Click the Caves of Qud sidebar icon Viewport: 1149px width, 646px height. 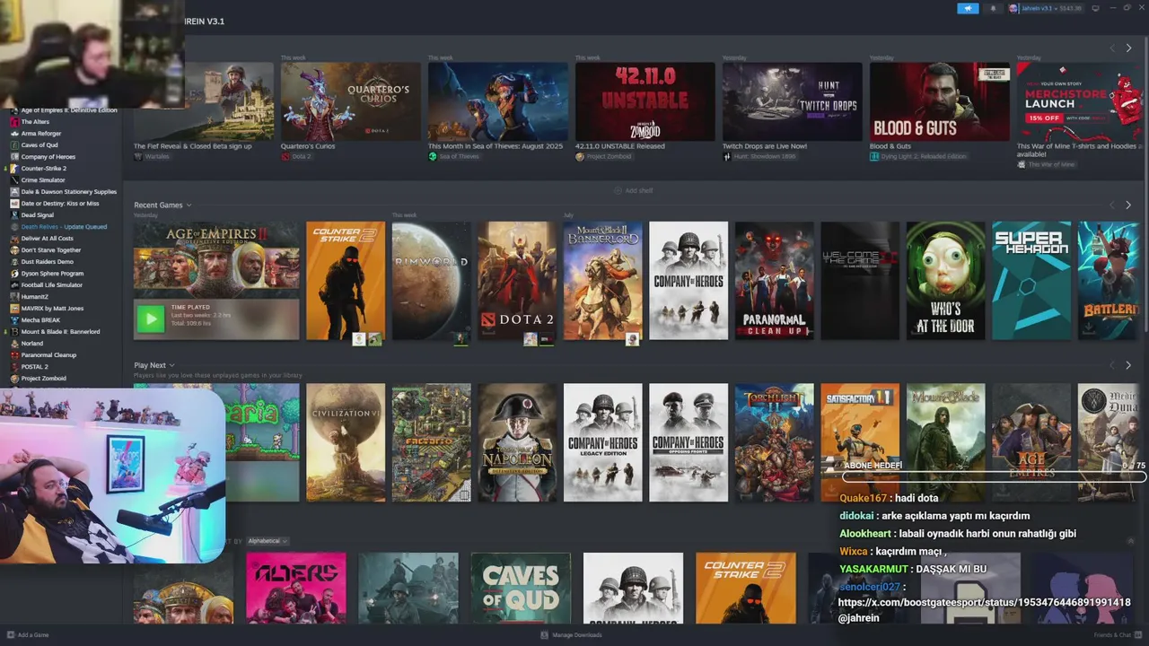pyautogui.click(x=14, y=145)
